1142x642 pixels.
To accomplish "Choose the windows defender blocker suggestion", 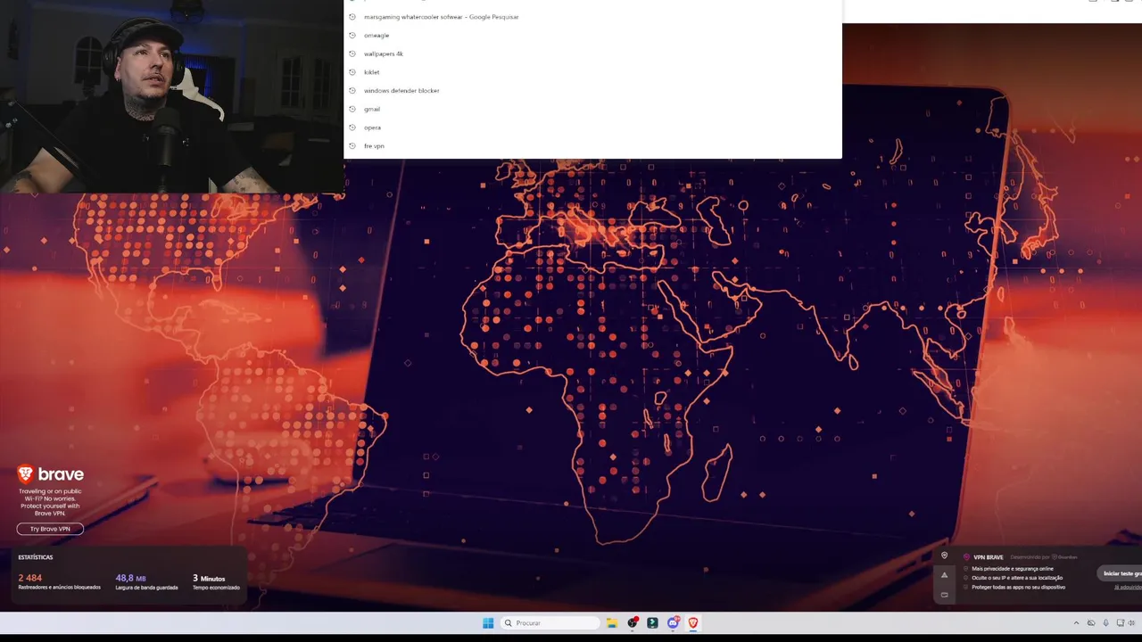I will click(x=592, y=90).
